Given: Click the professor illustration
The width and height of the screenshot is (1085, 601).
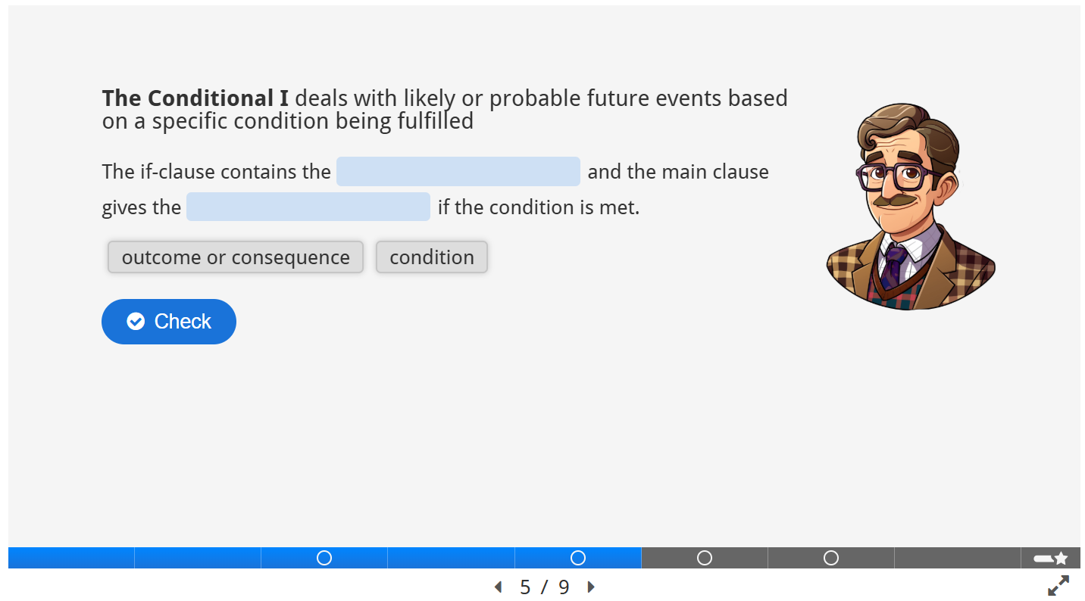Looking at the screenshot, I should (x=910, y=207).
